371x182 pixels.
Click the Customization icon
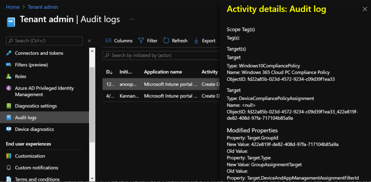[x=9, y=156]
